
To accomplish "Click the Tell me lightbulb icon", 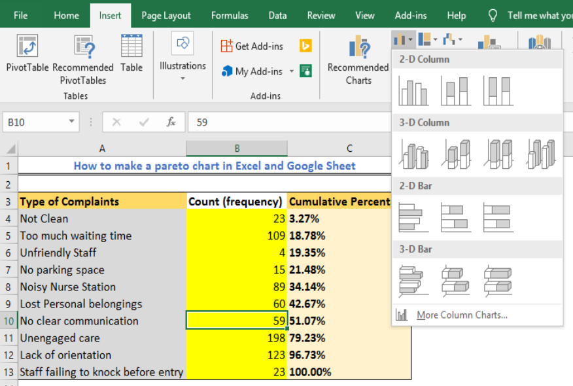I will (493, 15).
